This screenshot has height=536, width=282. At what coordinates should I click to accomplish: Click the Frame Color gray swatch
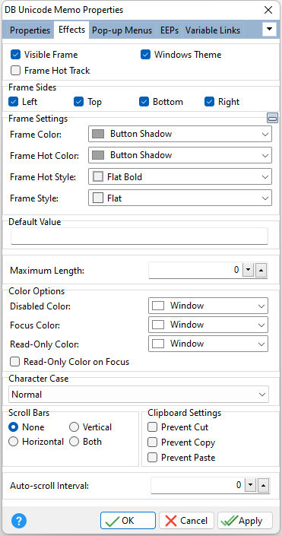pos(98,134)
